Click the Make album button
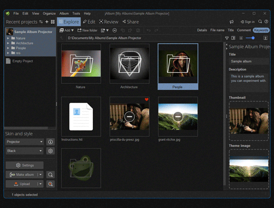274x208 pixels. coord(22,175)
